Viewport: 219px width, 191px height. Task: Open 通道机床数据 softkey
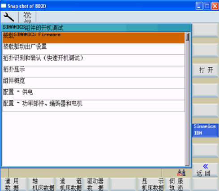tap(69, 184)
